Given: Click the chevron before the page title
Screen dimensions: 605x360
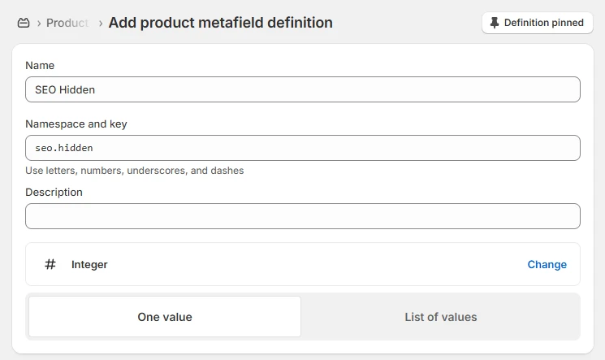Looking at the screenshot, I should coord(100,23).
